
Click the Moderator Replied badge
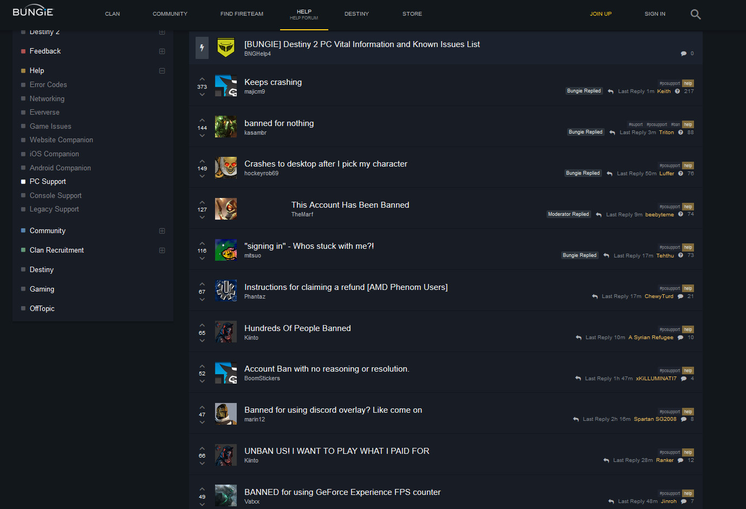(x=568, y=214)
